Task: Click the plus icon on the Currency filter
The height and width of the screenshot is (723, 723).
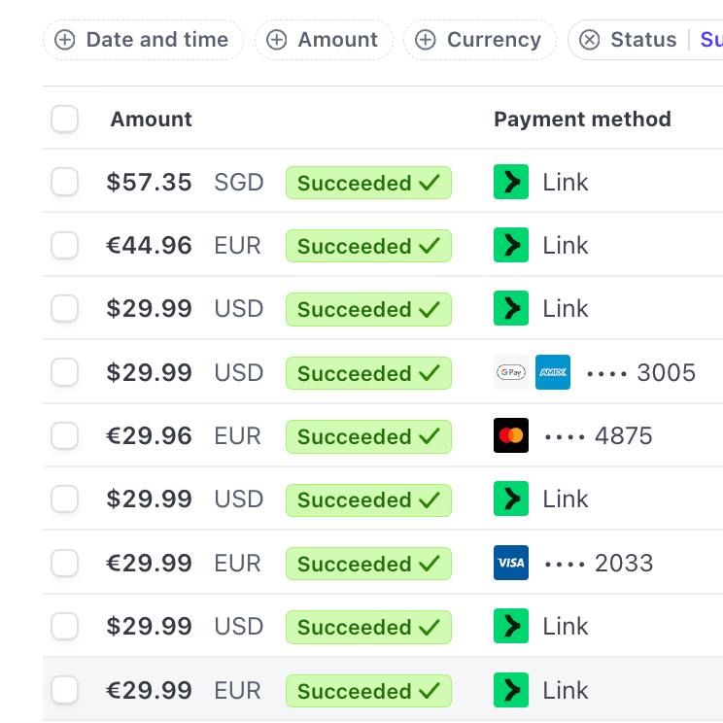Action: [426, 40]
